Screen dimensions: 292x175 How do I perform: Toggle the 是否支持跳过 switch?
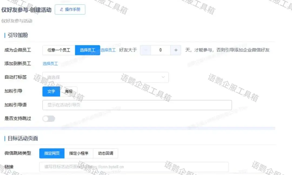coord(49,118)
